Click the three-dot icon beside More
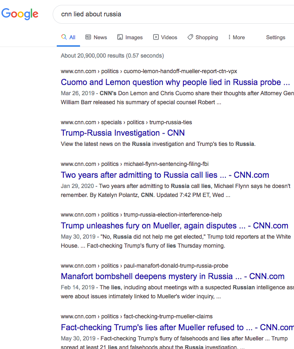This screenshot has width=294, height=349. coord(229,37)
